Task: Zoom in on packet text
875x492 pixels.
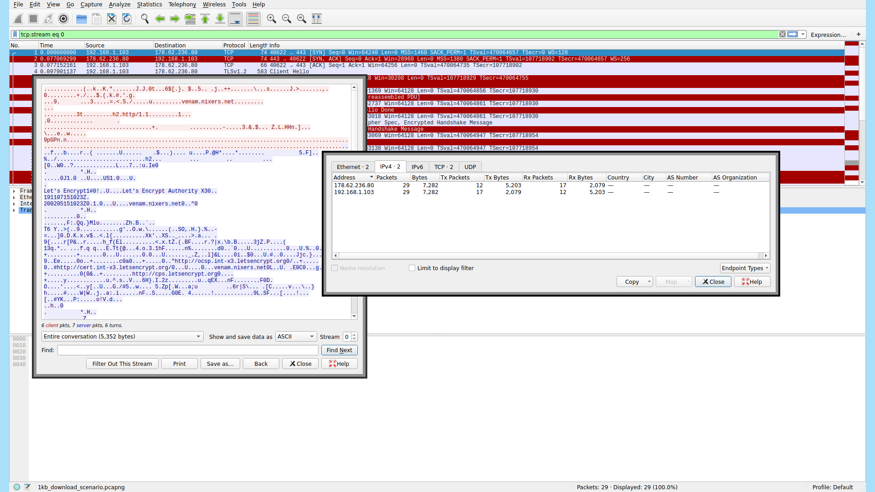Action: tap(272, 19)
